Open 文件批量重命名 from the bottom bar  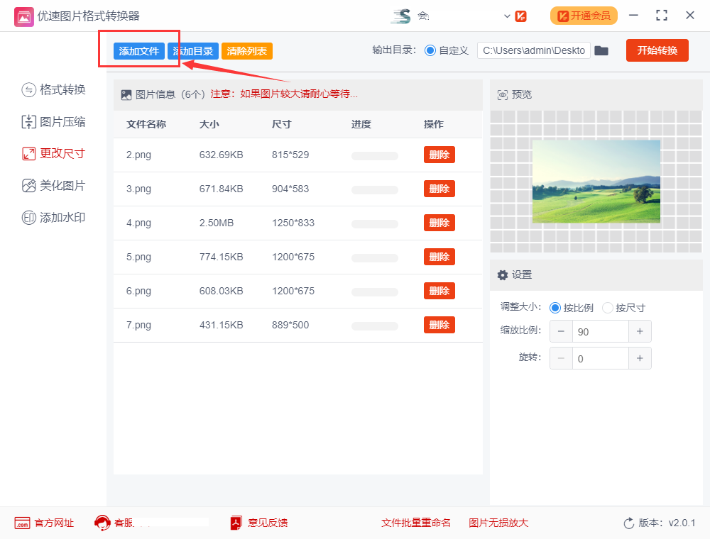click(417, 523)
